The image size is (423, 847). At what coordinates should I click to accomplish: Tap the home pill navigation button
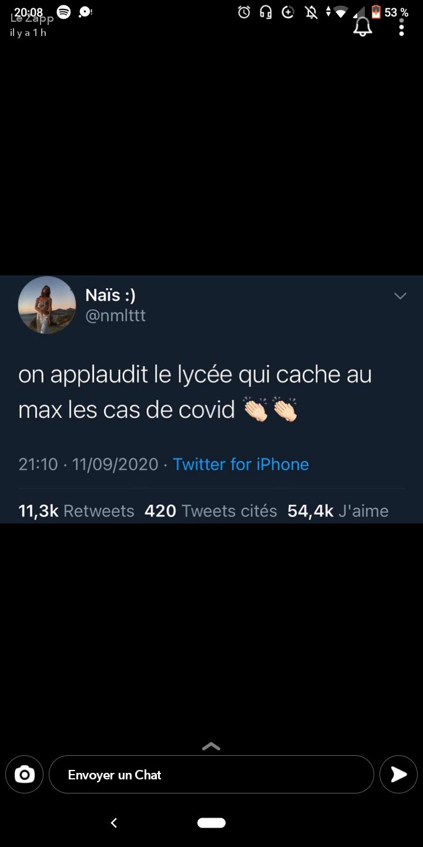(x=211, y=823)
